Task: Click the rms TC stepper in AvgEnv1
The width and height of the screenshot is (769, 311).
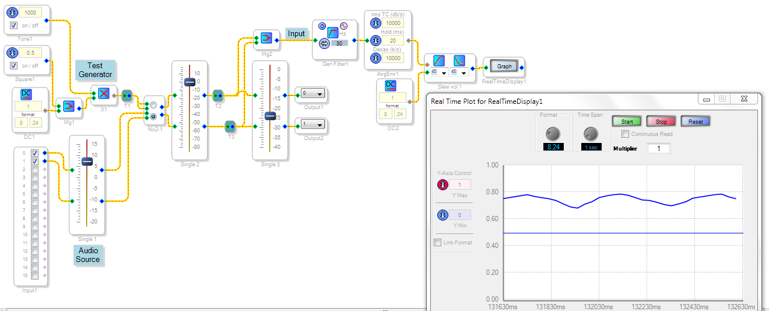Action: tap(376, 23)
